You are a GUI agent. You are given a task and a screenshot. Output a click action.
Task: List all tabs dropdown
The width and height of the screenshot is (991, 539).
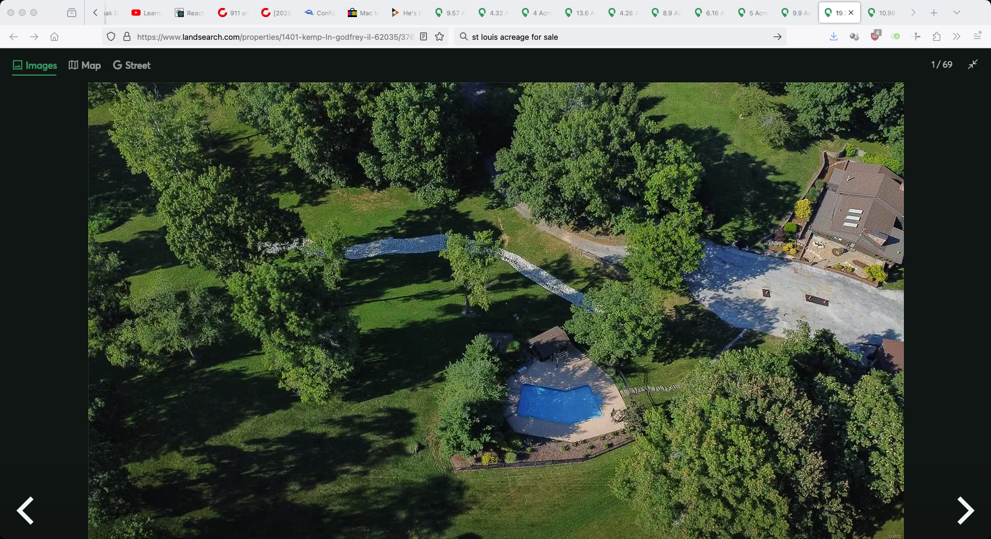(x=956, y=13)
